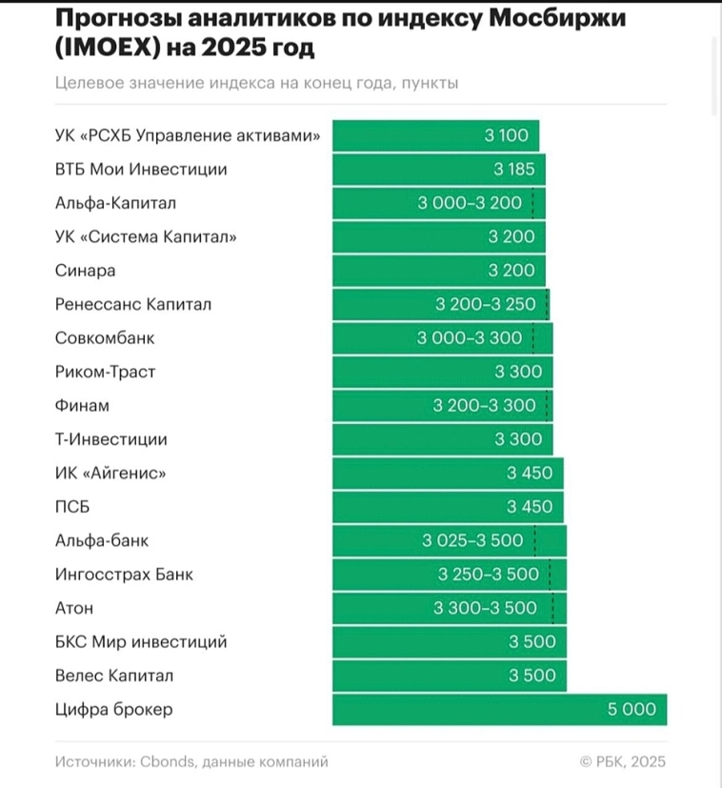This screenshot has height=788, width=722.
Task: Click the 3 100 bar value
Action: pos(506,135)
